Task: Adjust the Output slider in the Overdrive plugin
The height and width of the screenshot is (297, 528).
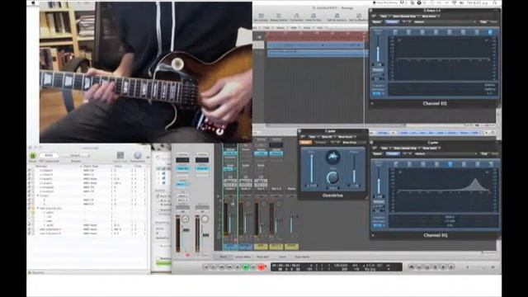Action: 354,168
